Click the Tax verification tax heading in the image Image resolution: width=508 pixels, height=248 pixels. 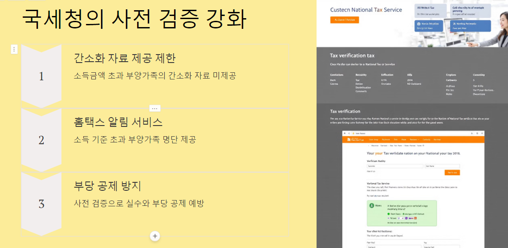352,55
